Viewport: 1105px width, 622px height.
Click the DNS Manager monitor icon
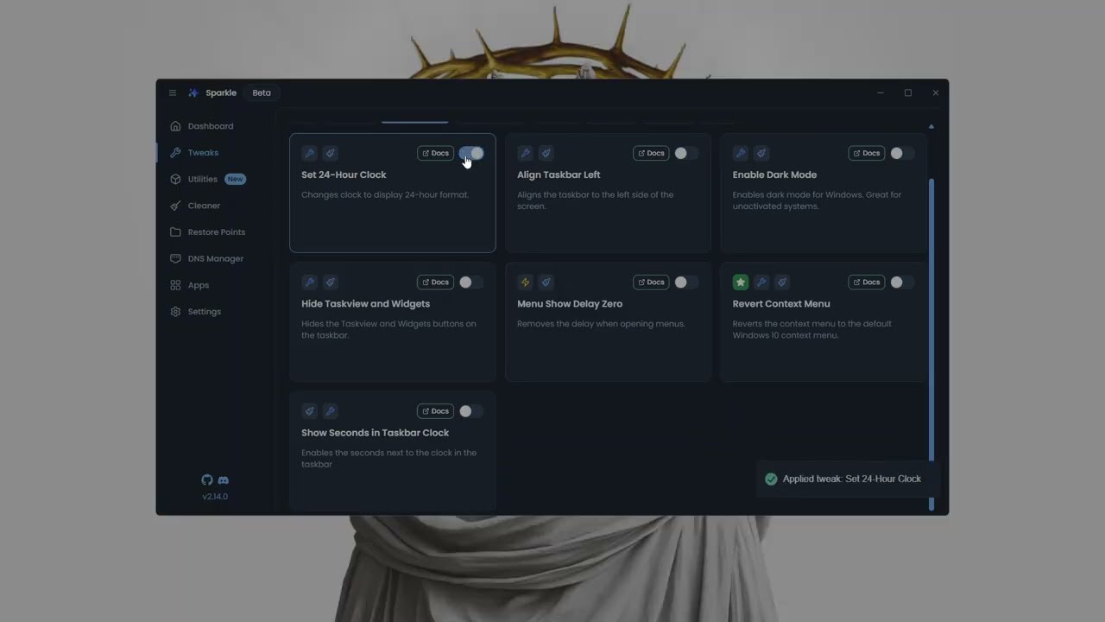(x=175, y=258)
